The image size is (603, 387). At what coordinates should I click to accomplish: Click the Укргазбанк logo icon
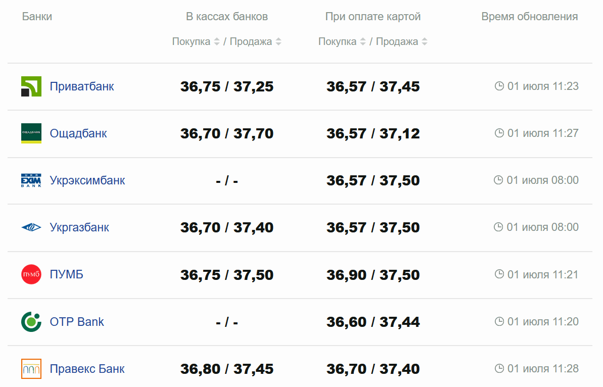click(31, 227)
